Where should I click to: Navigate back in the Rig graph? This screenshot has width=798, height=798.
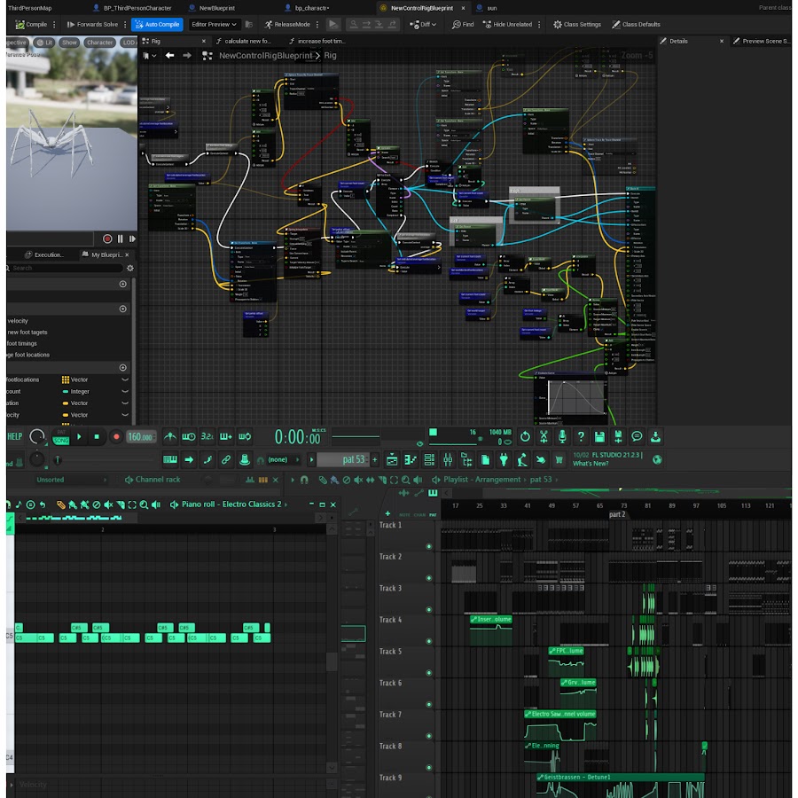[169, 56]
